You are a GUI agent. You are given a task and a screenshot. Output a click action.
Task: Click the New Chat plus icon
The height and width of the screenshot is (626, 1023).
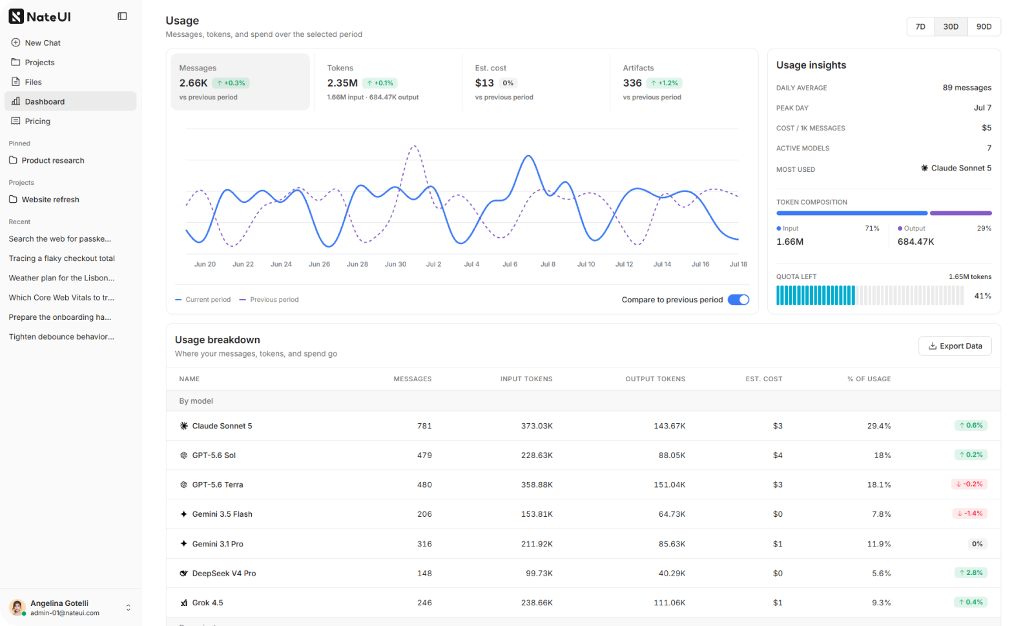15,43
